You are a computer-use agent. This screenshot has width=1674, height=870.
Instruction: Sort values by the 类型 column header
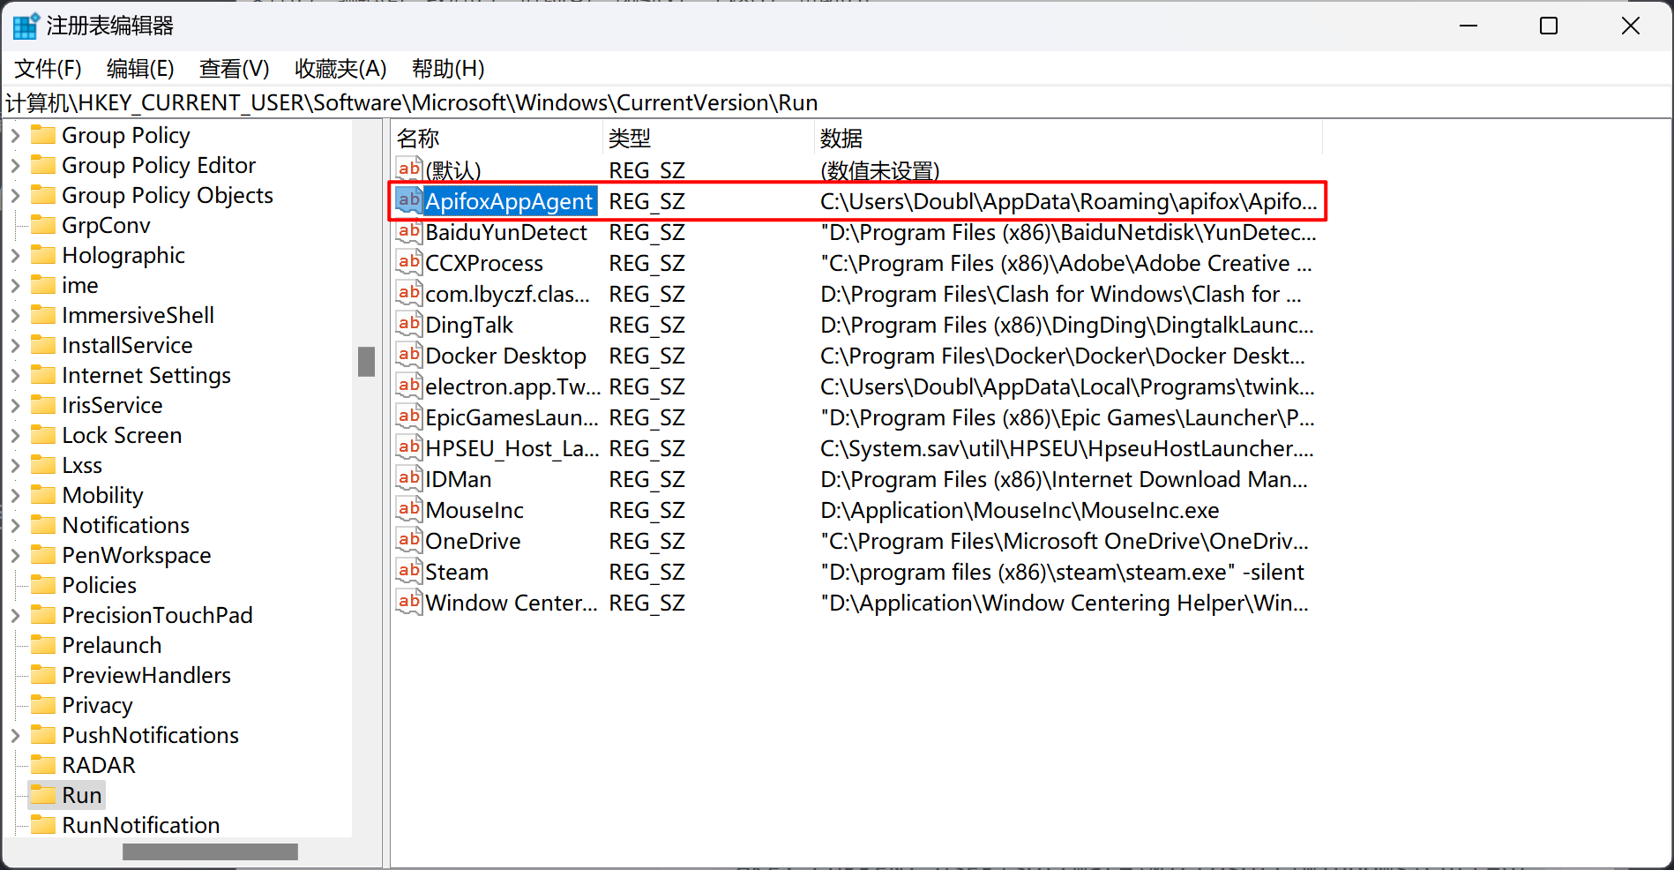click(x=708, y=138)
